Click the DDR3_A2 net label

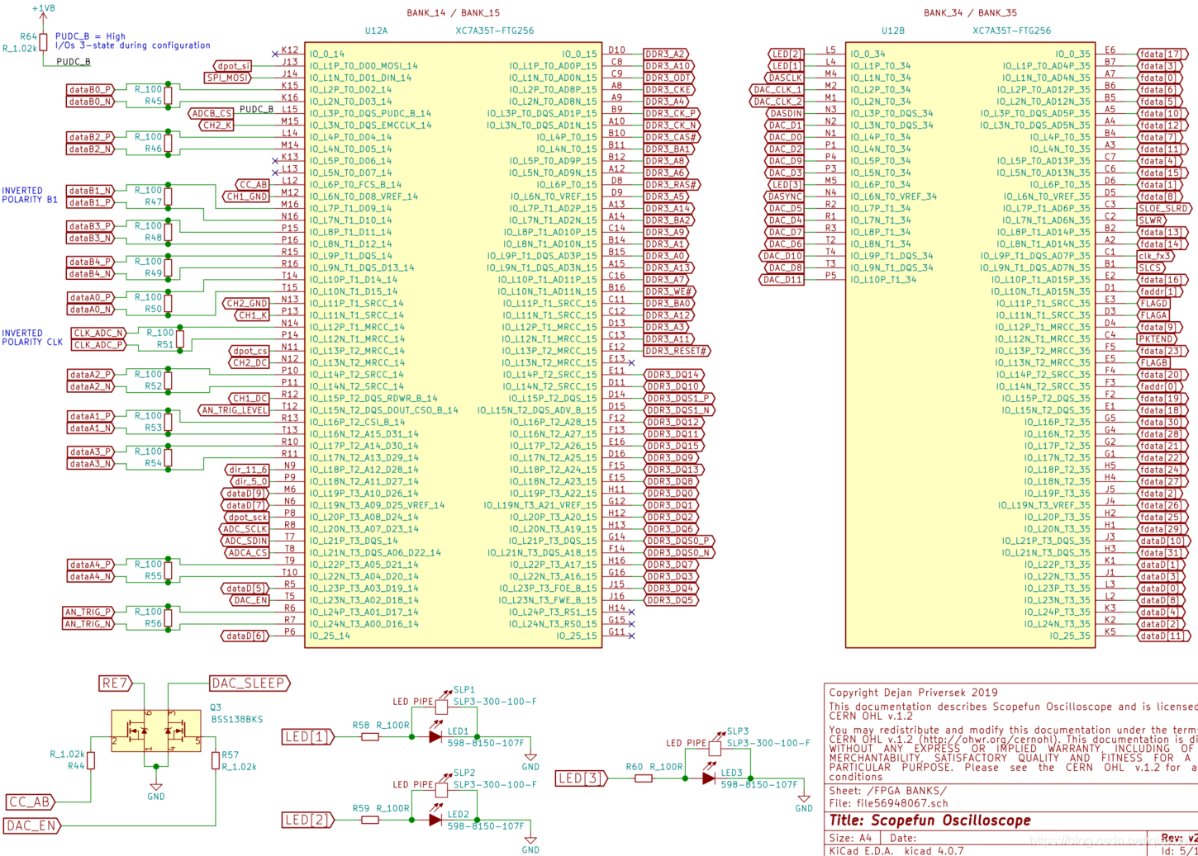666,54
